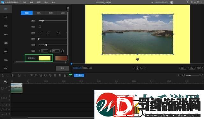Viewport: 204px width, 119px height.
Task: Open the 1.0x playback speed dropdown
Action: pos(192,68)
